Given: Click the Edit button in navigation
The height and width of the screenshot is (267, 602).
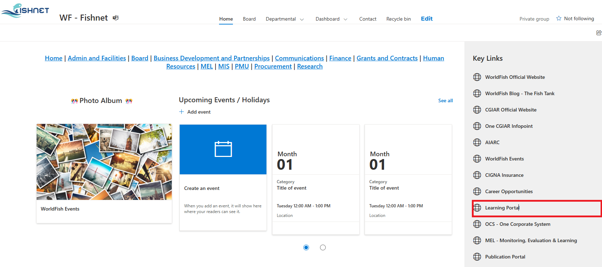Looking at the screenshot, I should pos(427,19).
